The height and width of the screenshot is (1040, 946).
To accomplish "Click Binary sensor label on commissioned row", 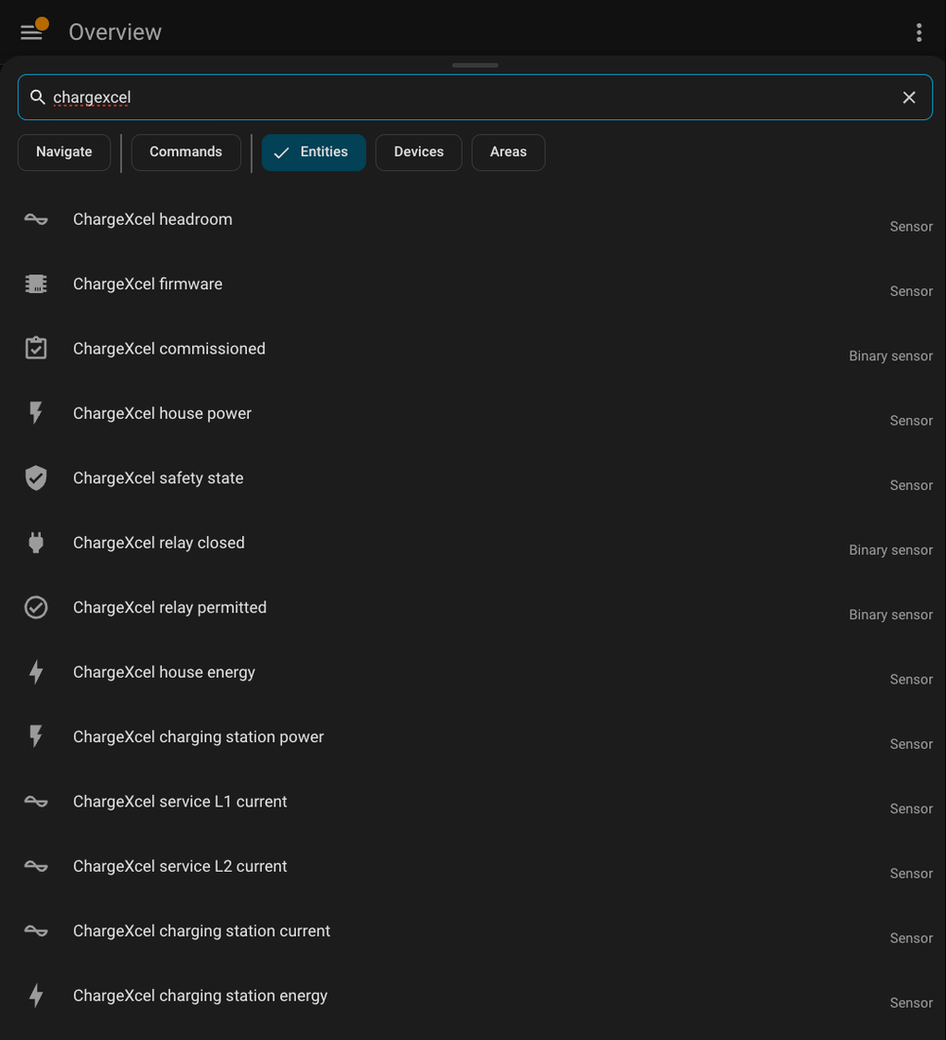I will click(x=890, y=356).
